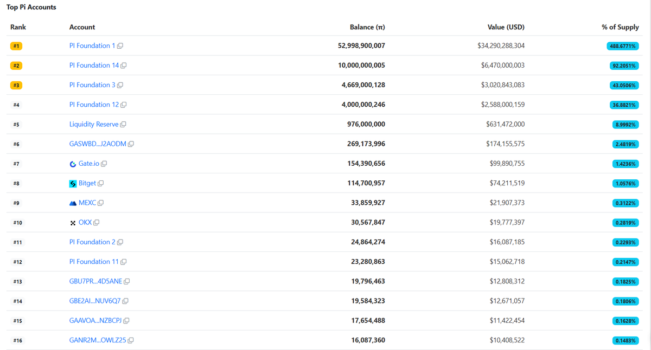Click the Top Pi Accounts heading
The width and height of the screenshot is (651, 350).
coord(31,7)
